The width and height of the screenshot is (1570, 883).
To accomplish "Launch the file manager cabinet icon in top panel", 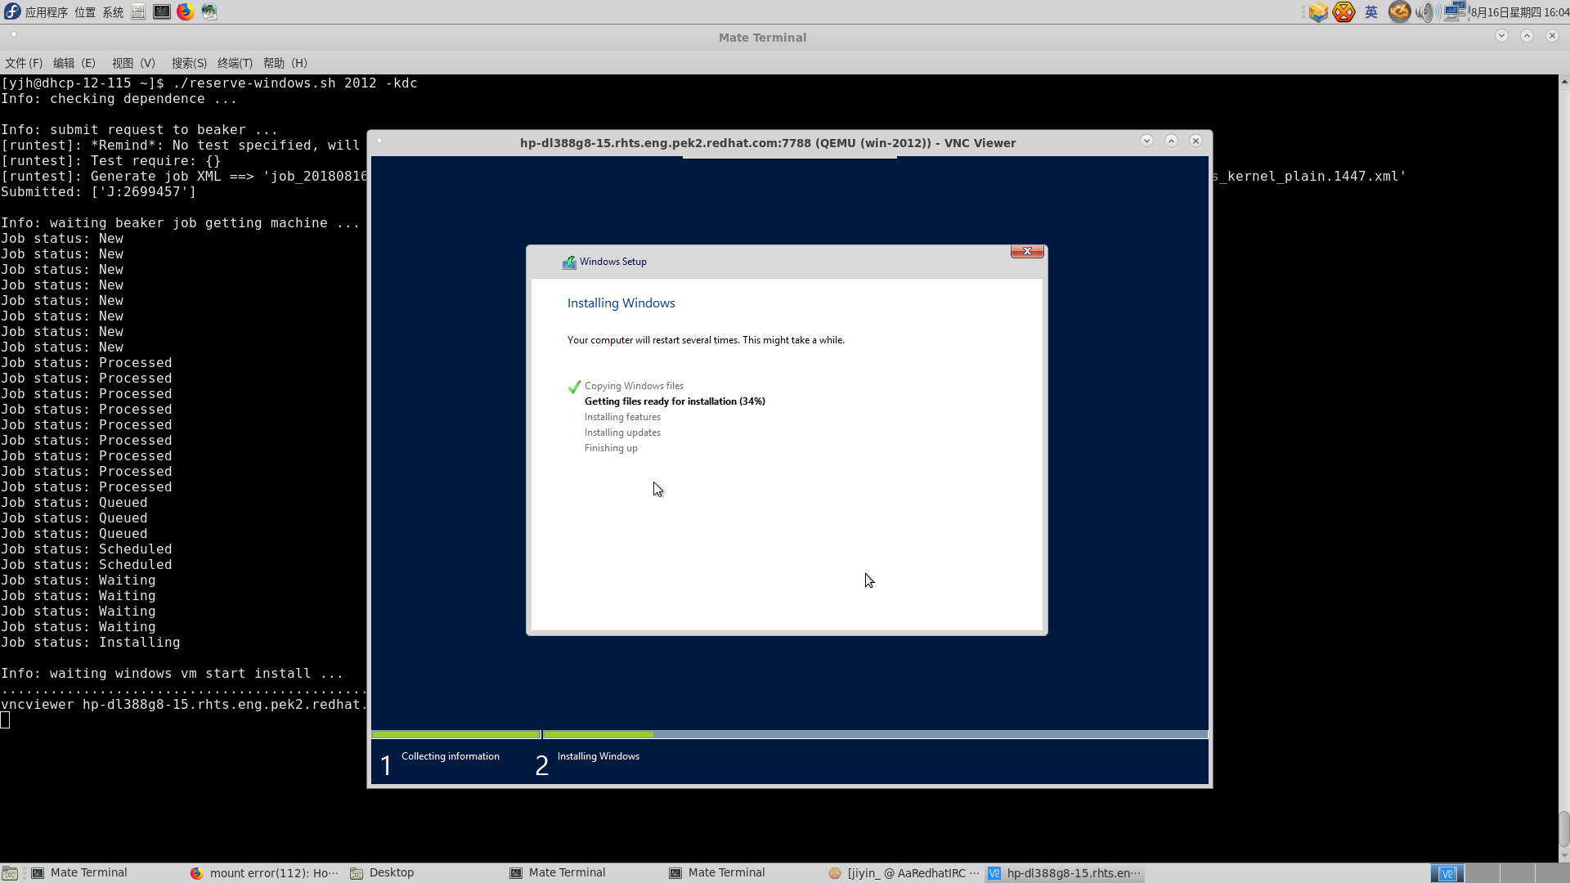I will click(x=138, y=11).
